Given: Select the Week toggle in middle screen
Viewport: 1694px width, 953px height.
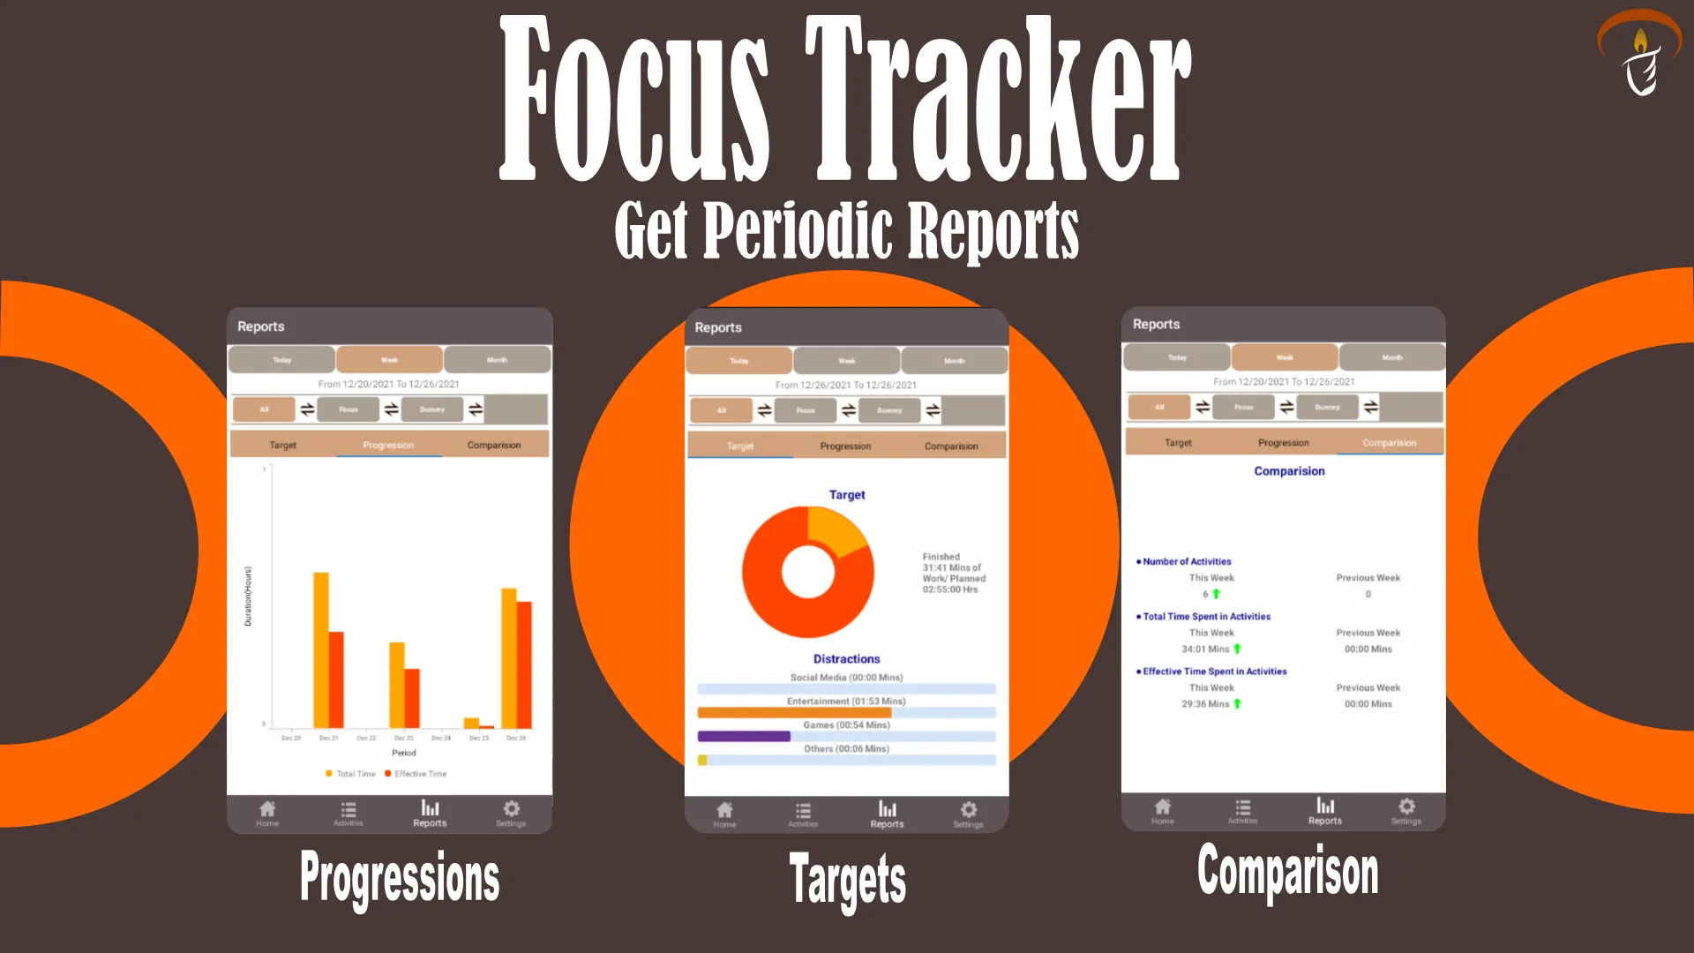Looking at the screenshot, I should [x=846, y=358].
